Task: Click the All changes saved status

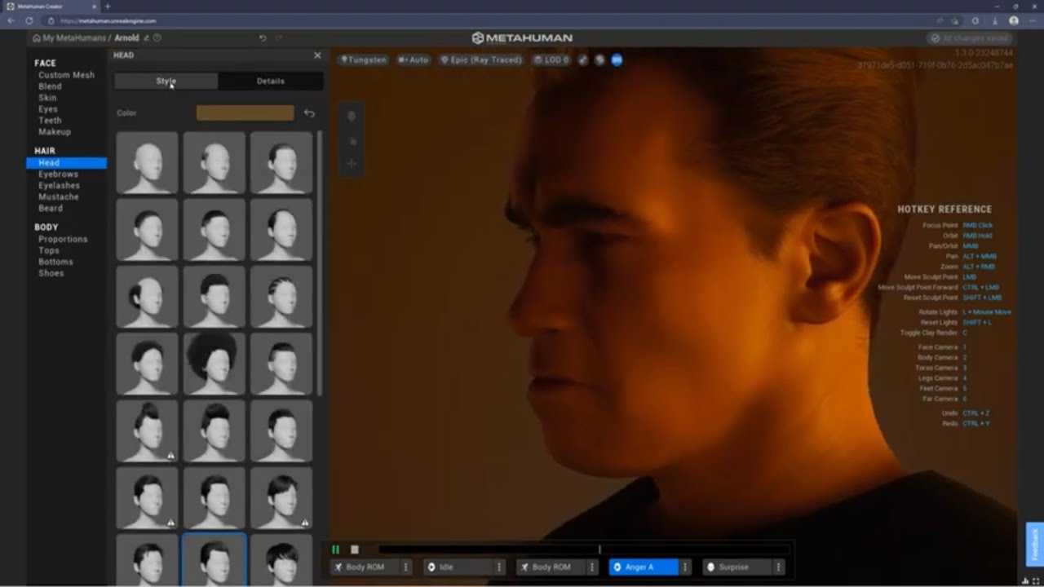Action: pyautogui.click(x=969, y=38)
